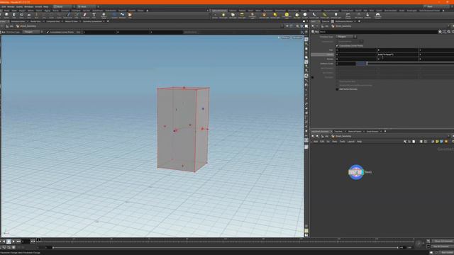Add an Area Light from the shelf
Screen dimensions: 454x255
pos(242,16)
